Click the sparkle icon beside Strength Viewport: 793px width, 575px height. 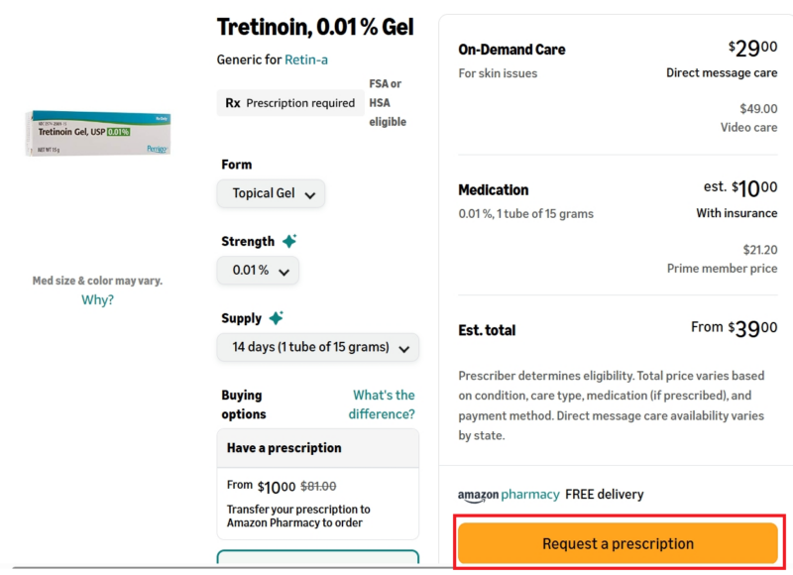click(288, 241)
